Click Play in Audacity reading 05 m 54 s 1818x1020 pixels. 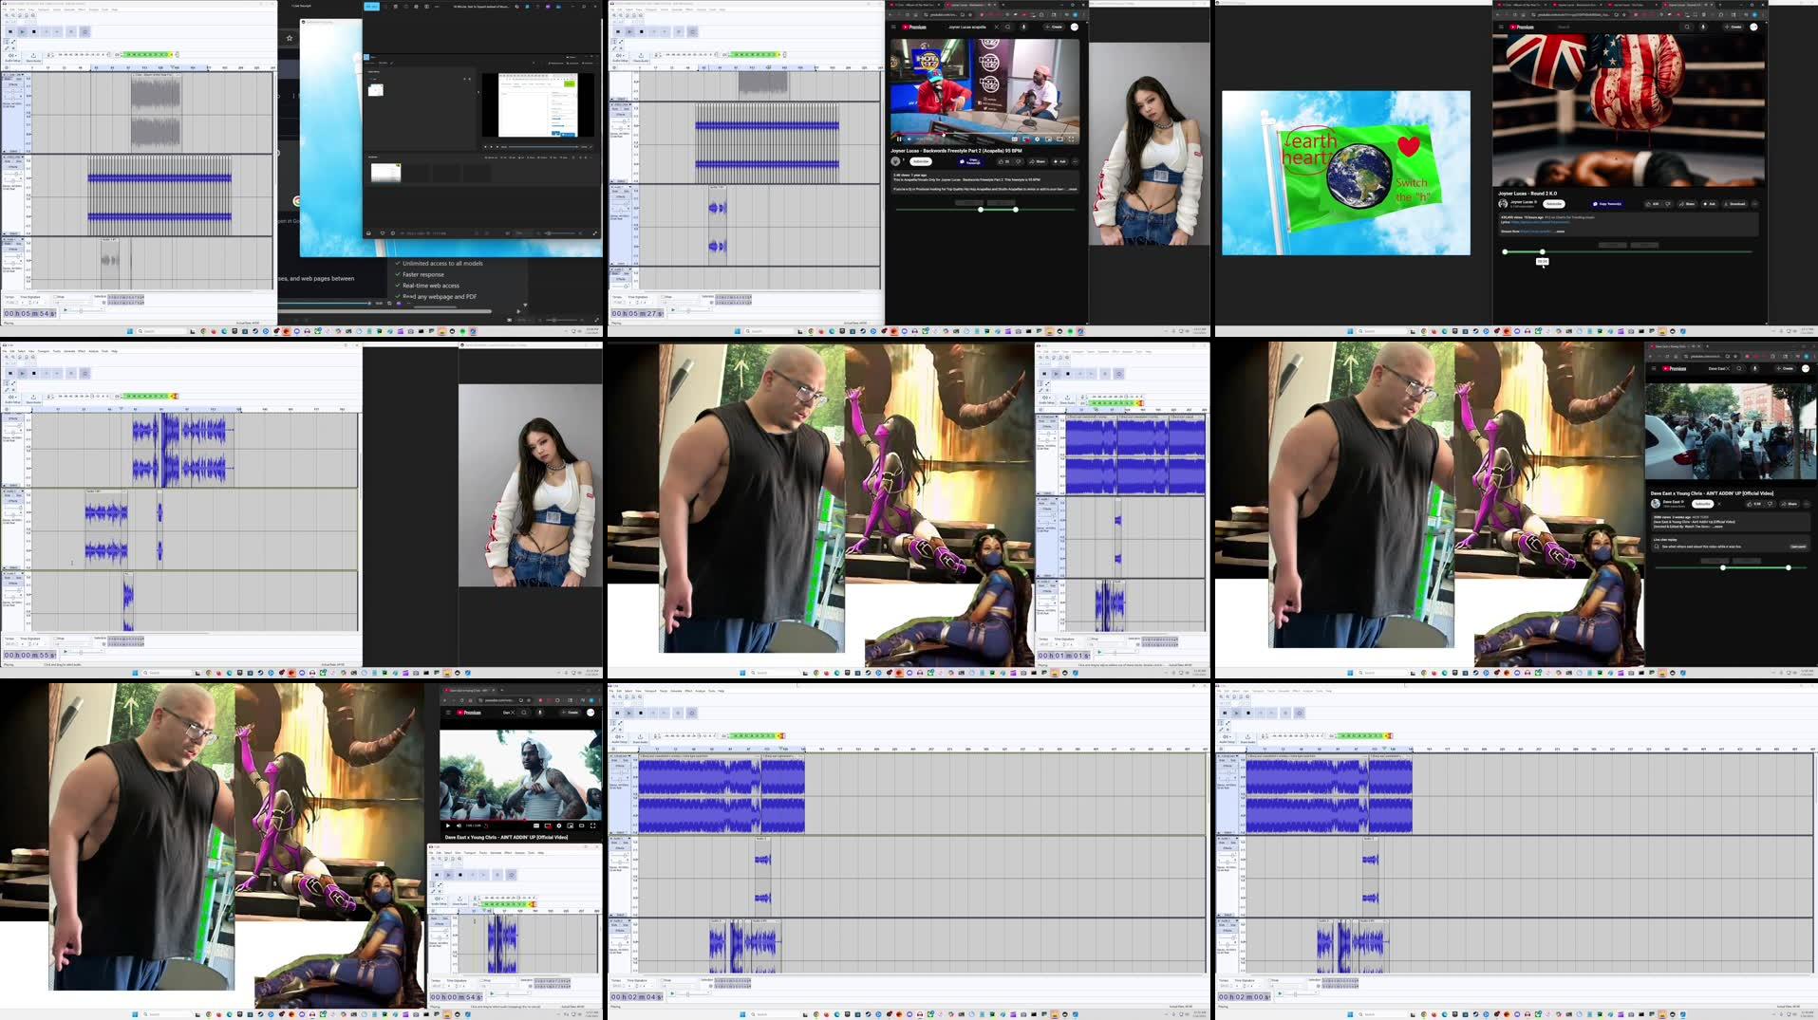coord(22,31)
